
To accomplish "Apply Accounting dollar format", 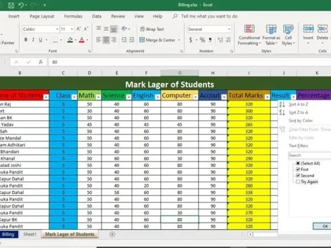I will pos(191,40).
